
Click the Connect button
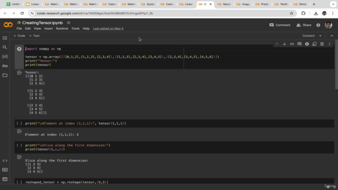(x=308, y=36)
